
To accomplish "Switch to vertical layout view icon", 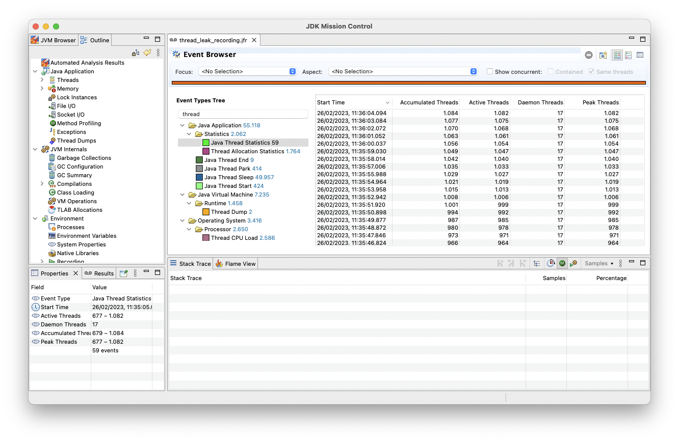I will tap(618, 54).
